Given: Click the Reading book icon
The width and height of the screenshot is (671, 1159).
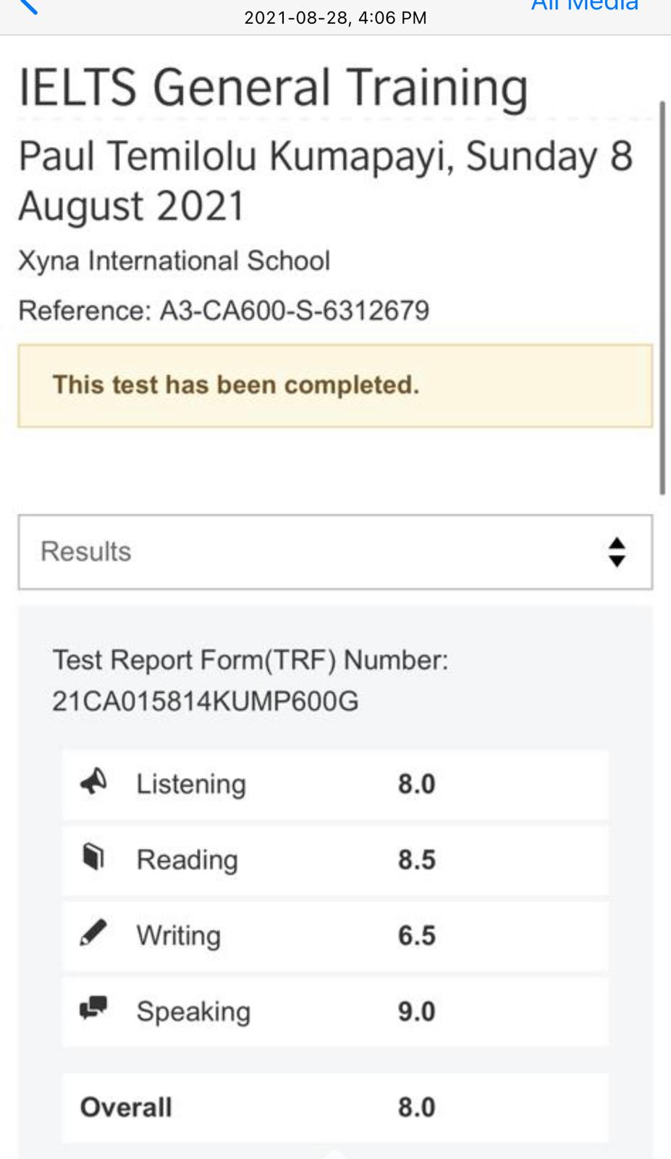Looking at the screenshot, I should (x=93, y=858).
